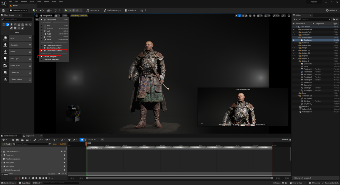Open the 30 fps frame rate dropdown
The image size is (340, 185).
[x=91, y=140]
